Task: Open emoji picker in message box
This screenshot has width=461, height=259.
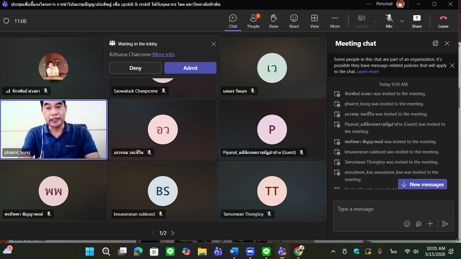Action: (407, 223)
